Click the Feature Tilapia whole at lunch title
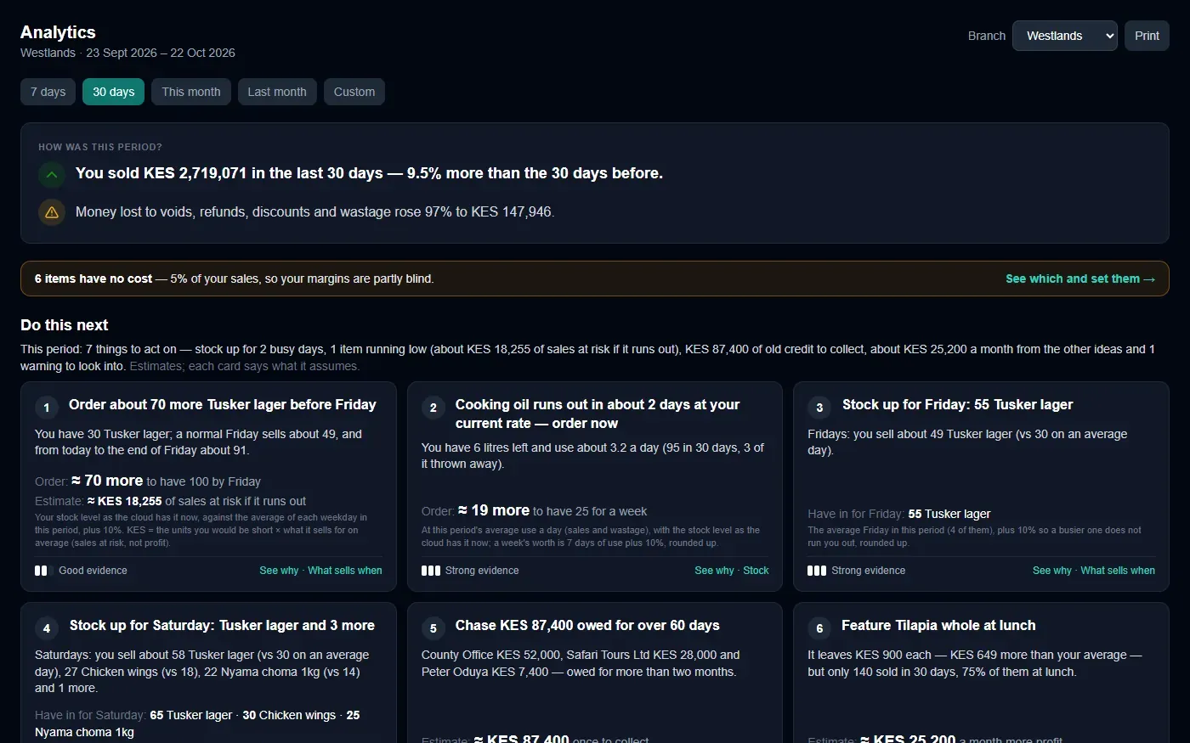Image resolution: width=1190 pixels, height=743 pixels. pos(938,626)
